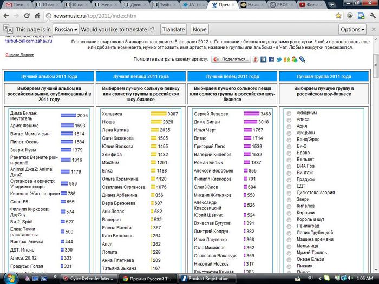Click the Nope button

199,29
